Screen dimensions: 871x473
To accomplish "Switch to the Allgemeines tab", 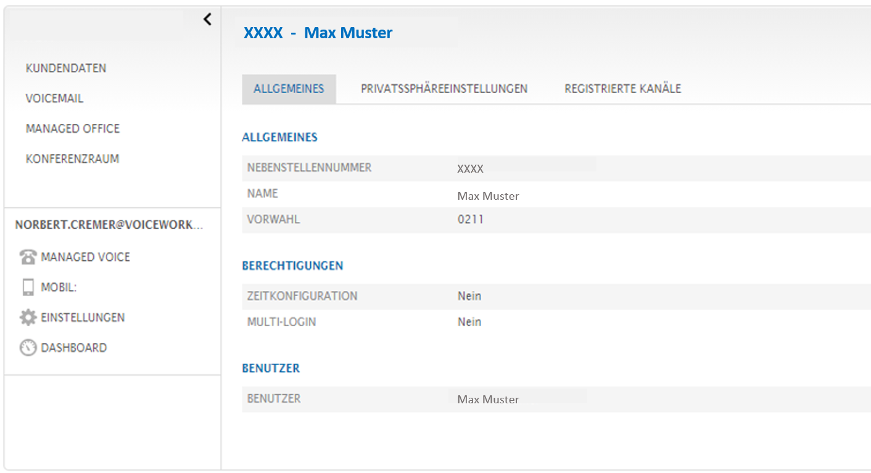I will pyautogui.click(x=289, y=89).
